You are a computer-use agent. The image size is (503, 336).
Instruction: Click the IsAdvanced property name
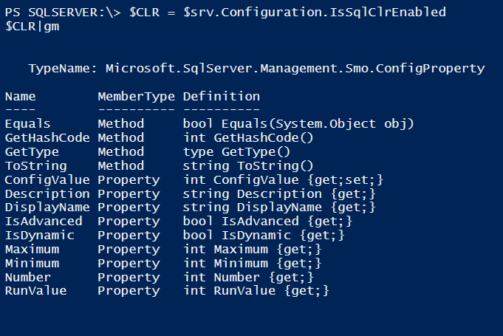point(44,221)
